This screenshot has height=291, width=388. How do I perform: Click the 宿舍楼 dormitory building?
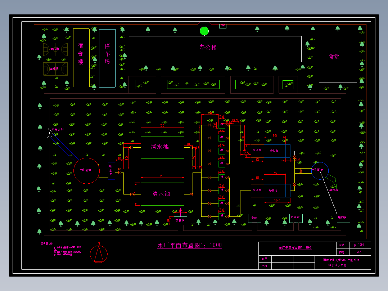click(81, 58)
